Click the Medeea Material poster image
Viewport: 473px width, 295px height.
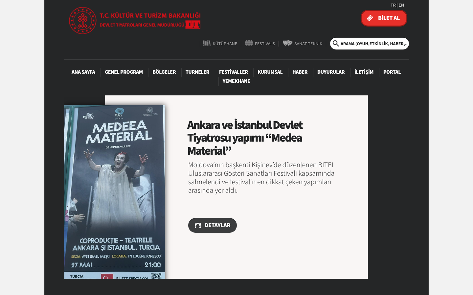pyautogui.click(x=115, y=192)
